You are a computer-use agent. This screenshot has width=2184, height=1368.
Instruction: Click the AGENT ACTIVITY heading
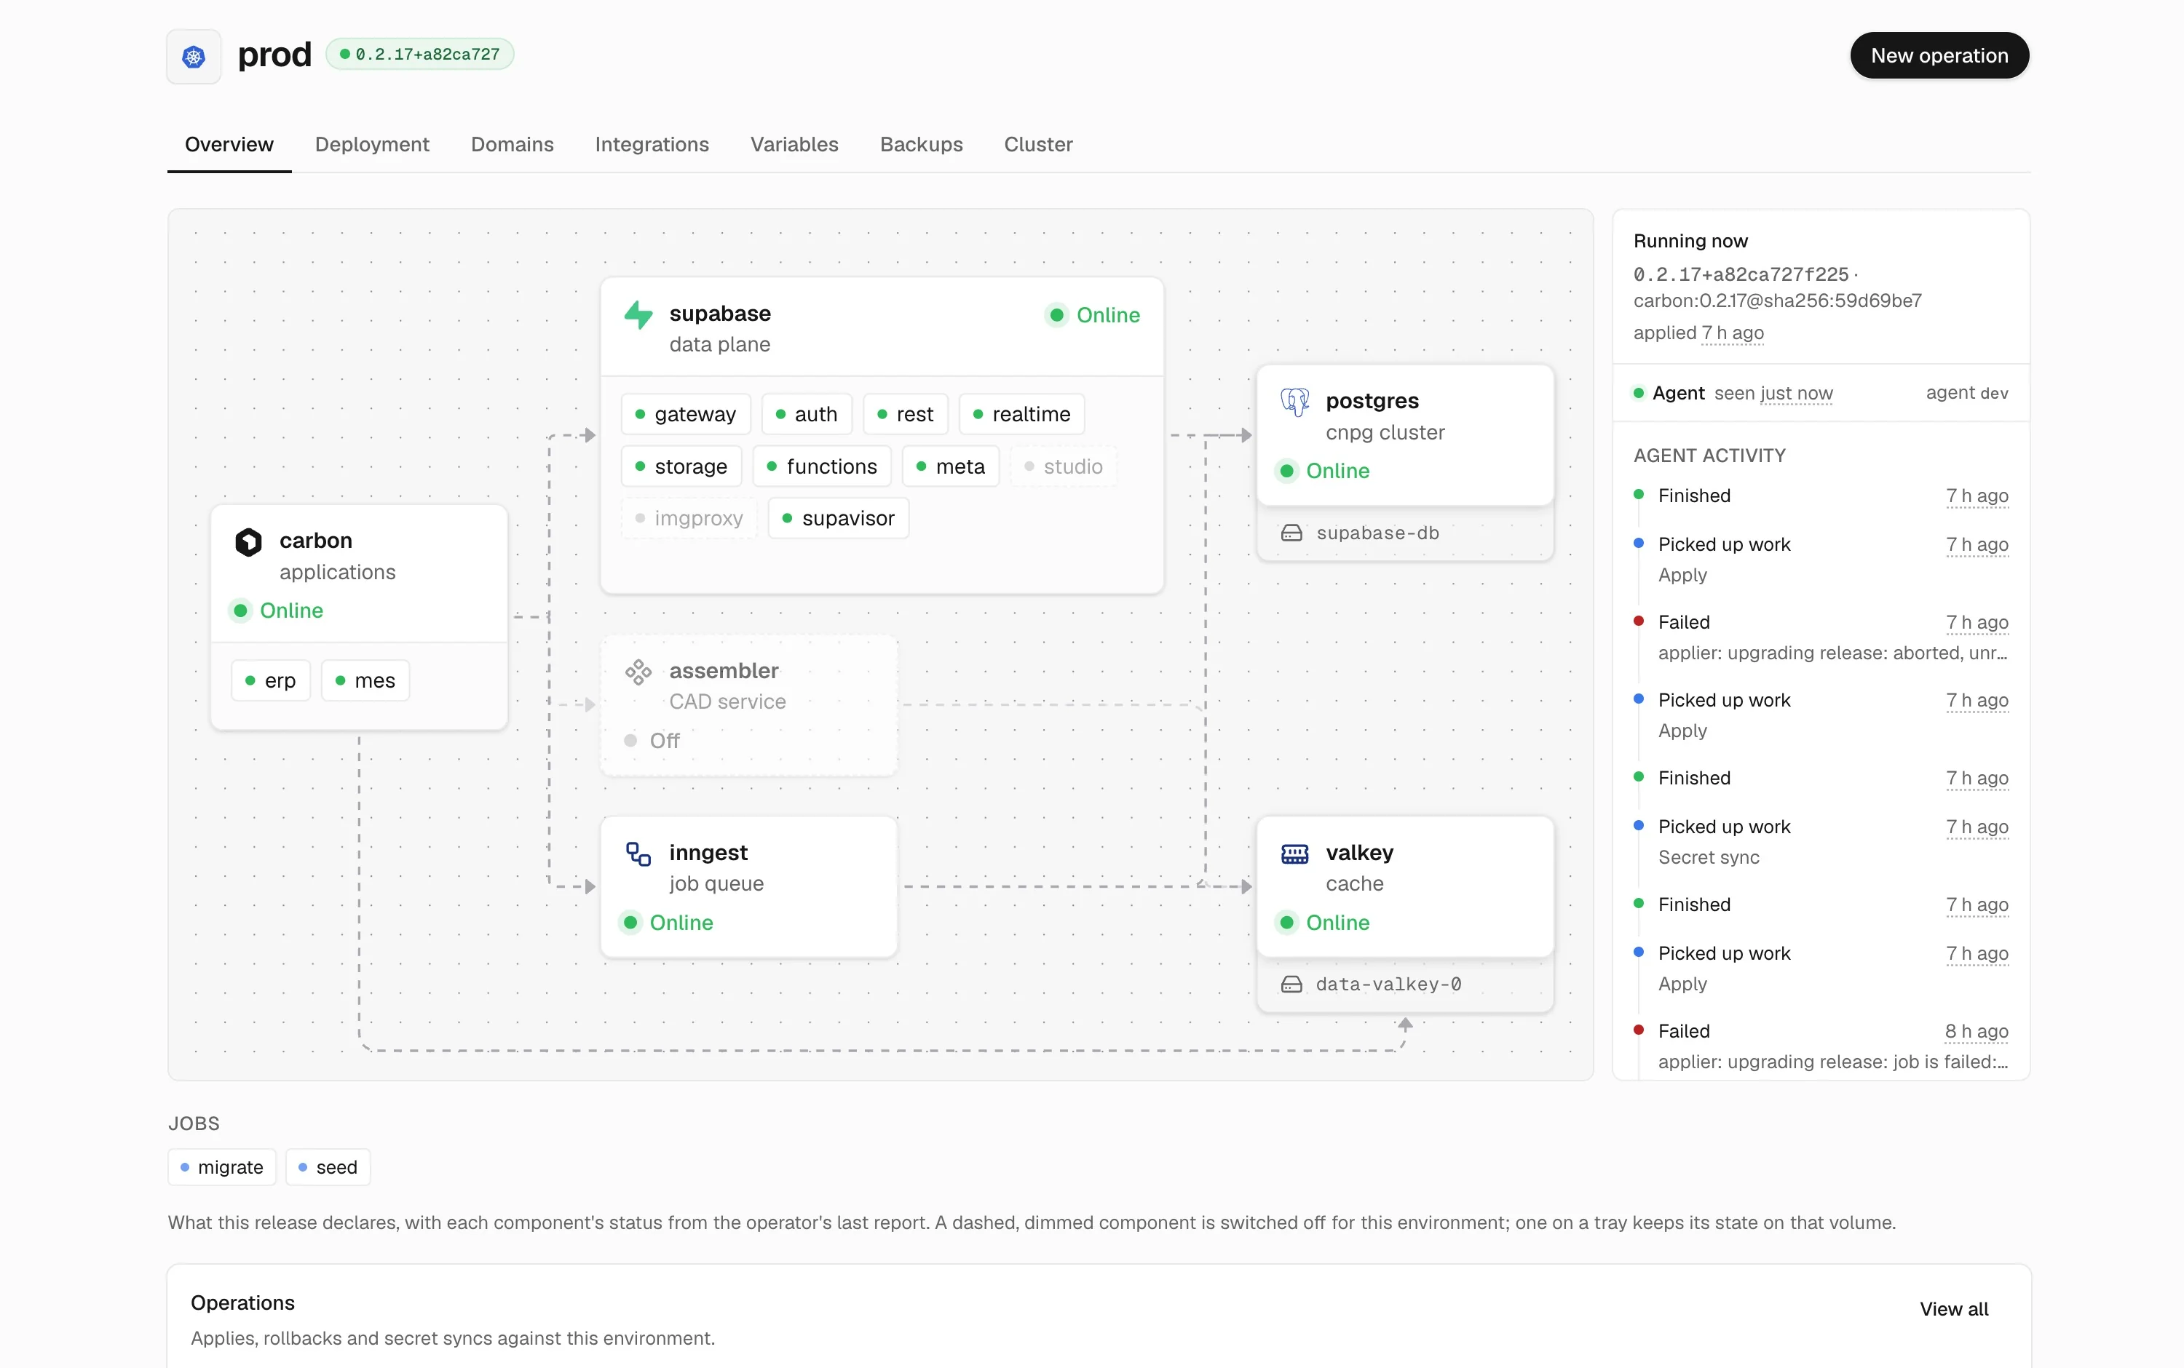coord(1709,455)
